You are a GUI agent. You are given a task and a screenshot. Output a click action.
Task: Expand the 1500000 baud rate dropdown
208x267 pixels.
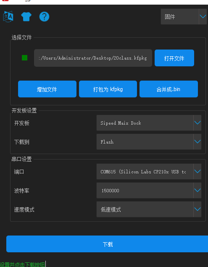[x=149, y=191]
